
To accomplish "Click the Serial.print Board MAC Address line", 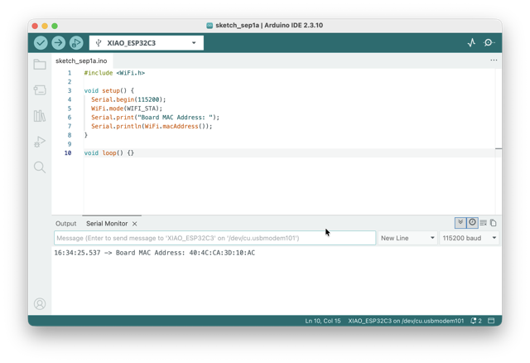I will [x=155, y=118].
